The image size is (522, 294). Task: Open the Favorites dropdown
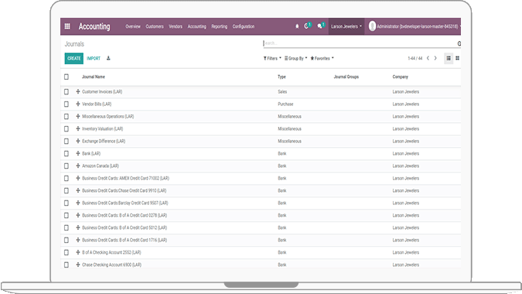click(322, 58)
